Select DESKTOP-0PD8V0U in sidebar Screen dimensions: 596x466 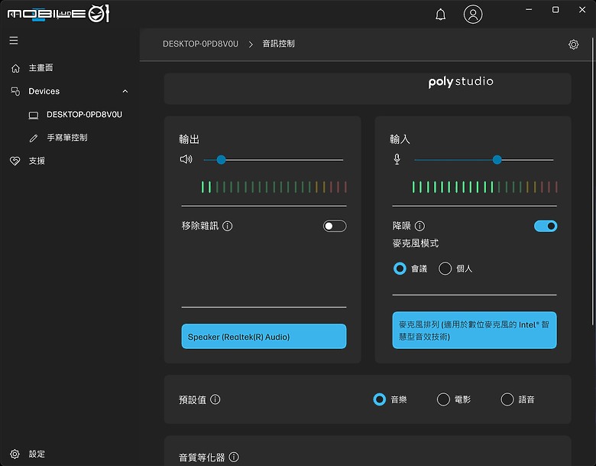tap(84, 115)
